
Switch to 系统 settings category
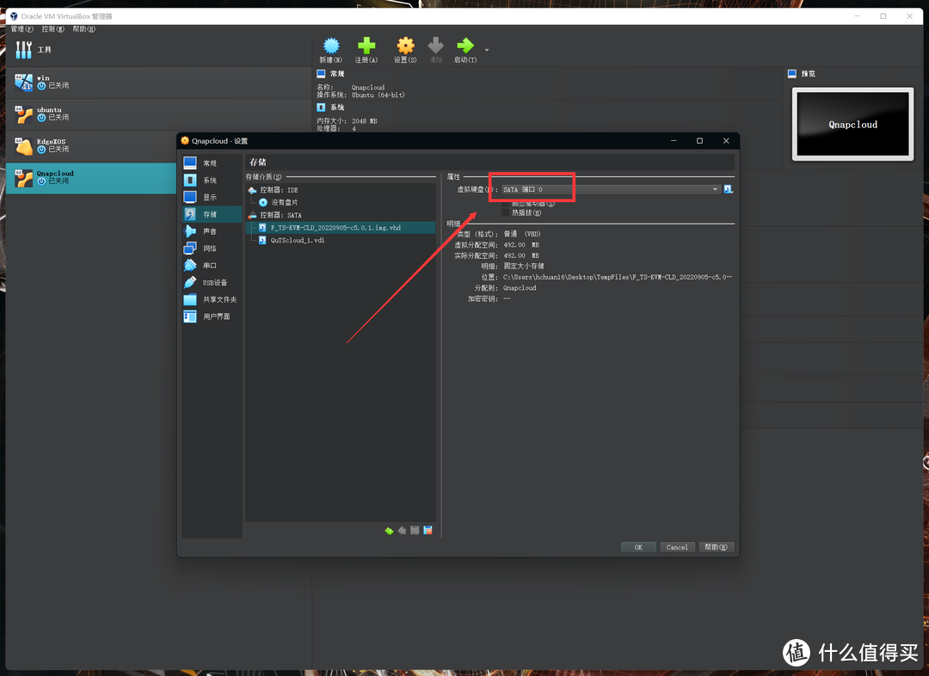pos(212,180)
